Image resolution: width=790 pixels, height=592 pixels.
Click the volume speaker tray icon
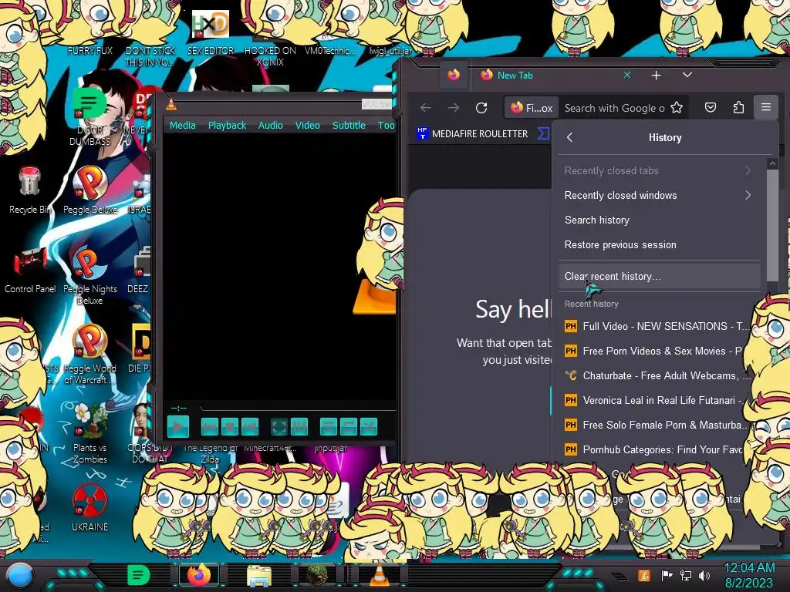704,575
